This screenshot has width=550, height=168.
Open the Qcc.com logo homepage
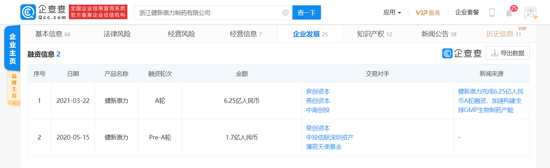point(43,12)
